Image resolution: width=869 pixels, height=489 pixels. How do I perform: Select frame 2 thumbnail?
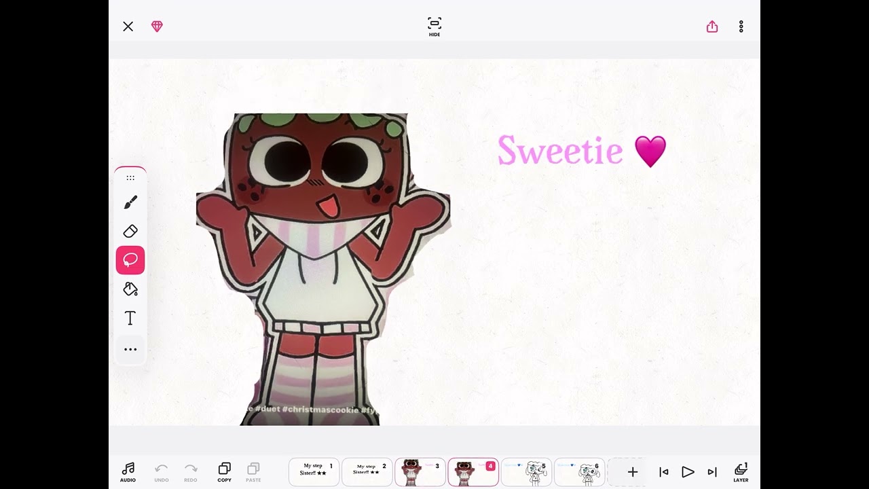tap(367, 472)
